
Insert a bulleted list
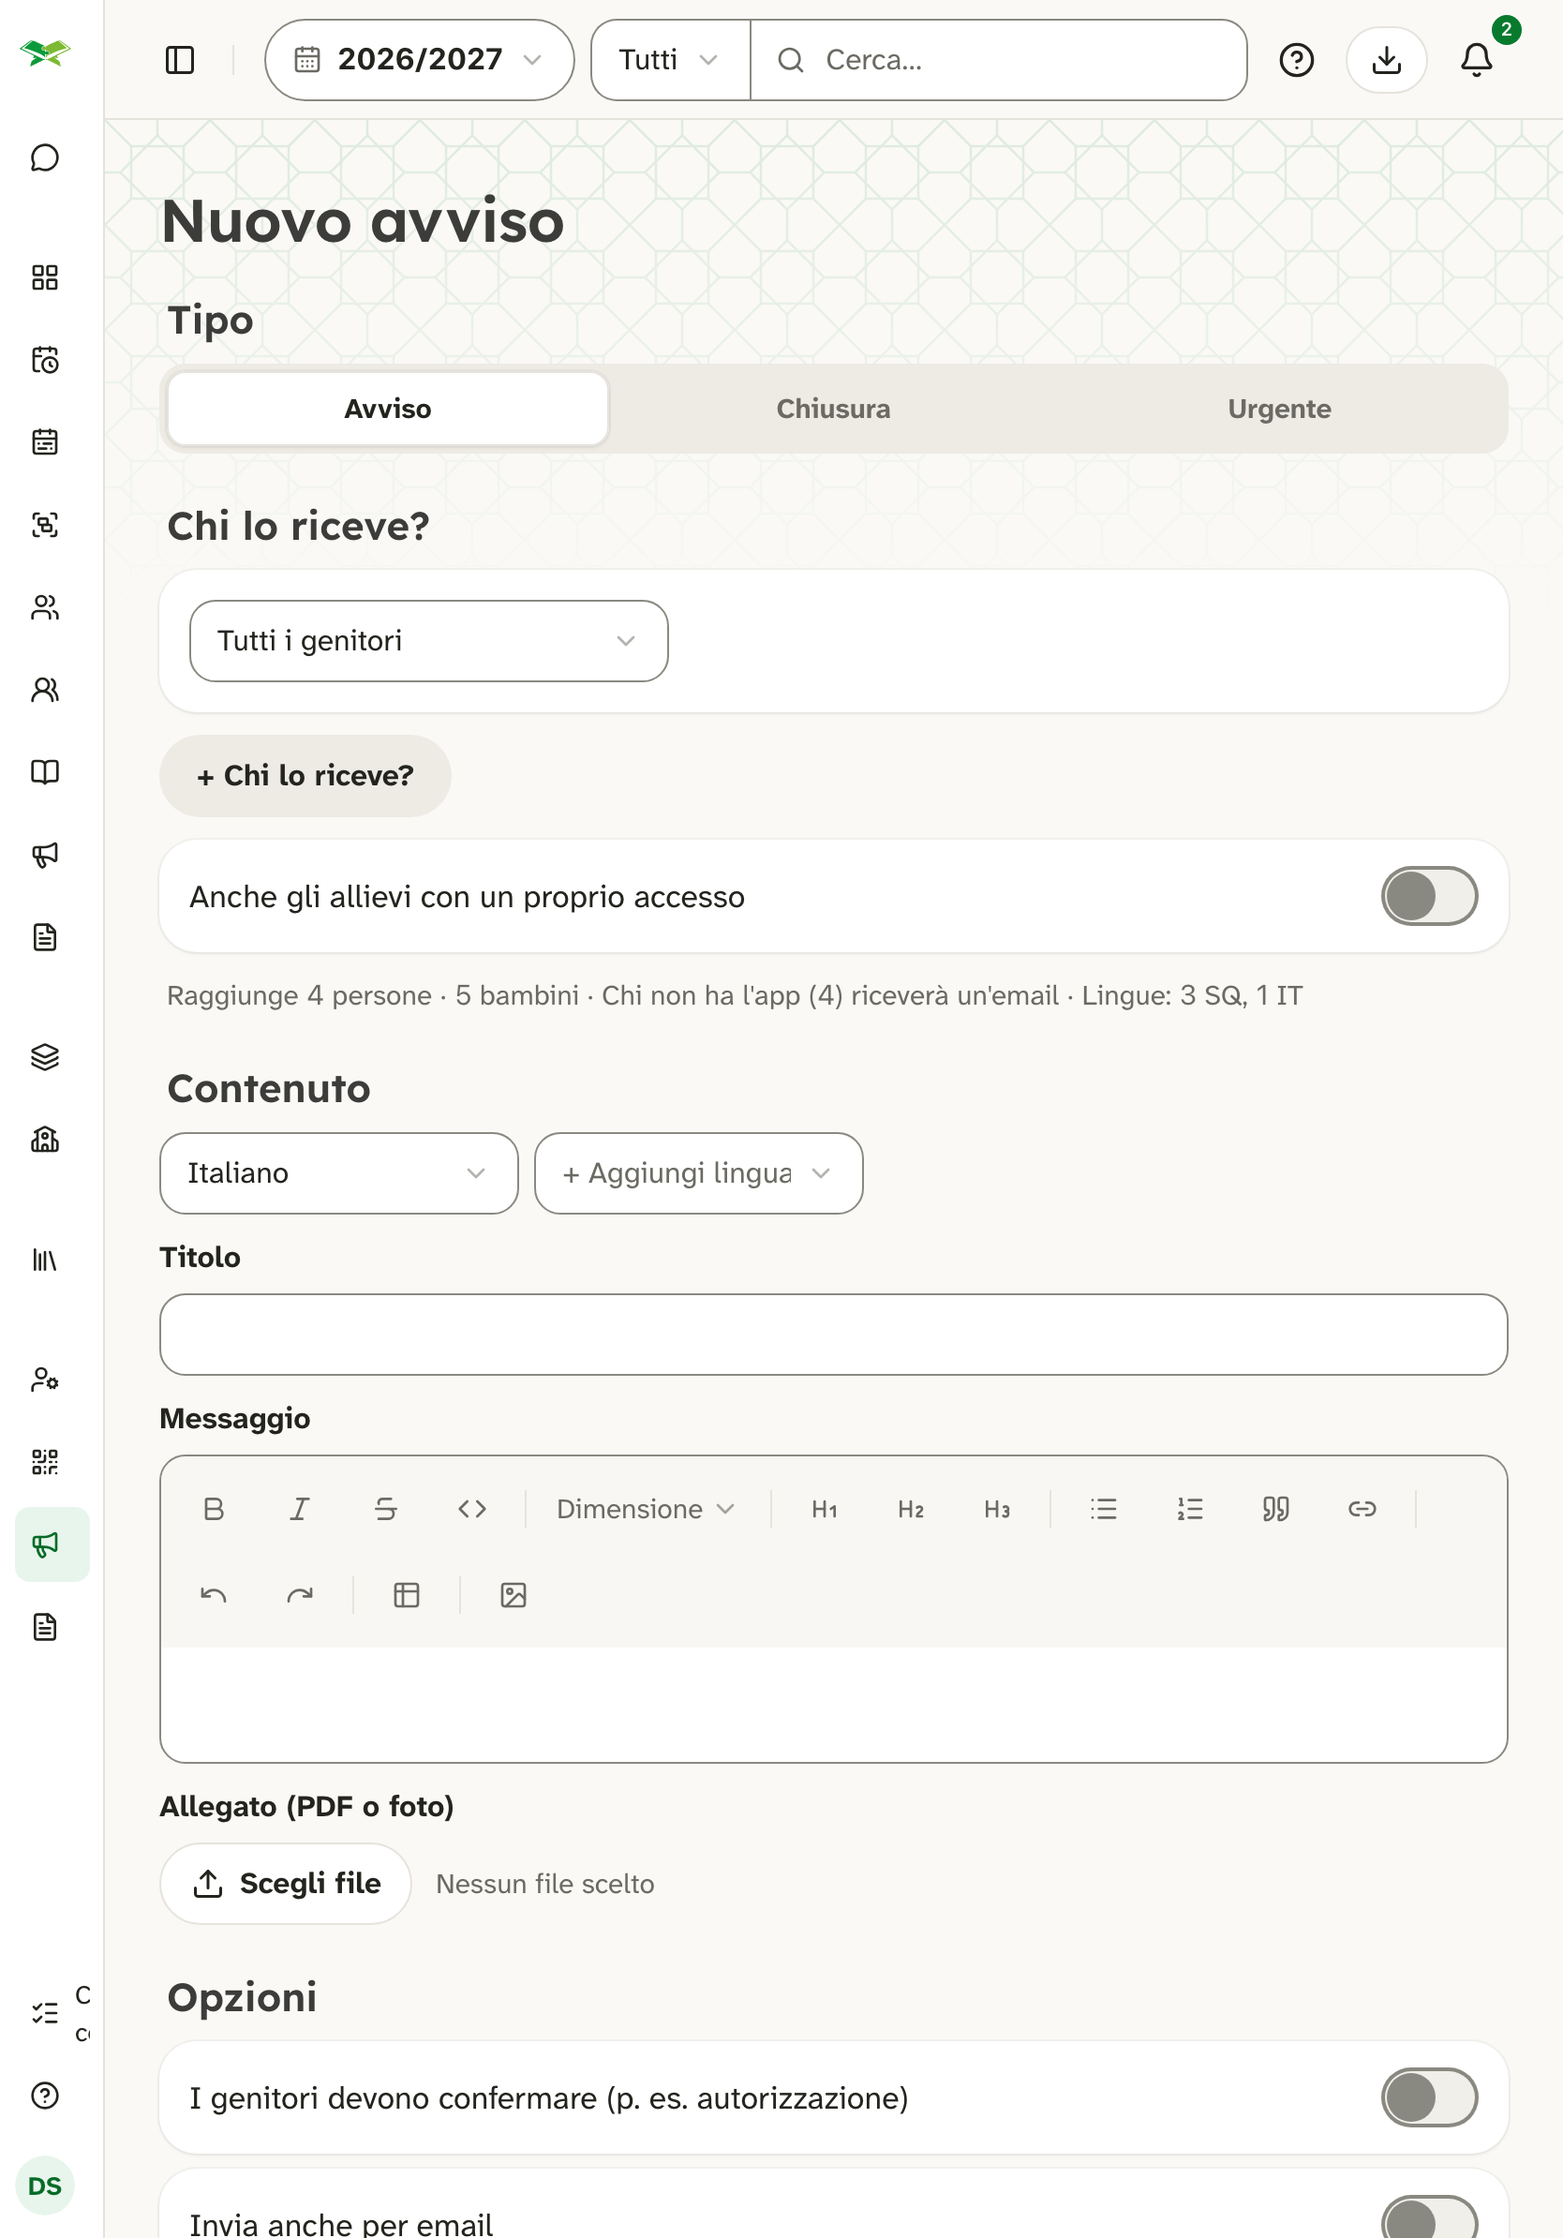tap(1103, 1509)
